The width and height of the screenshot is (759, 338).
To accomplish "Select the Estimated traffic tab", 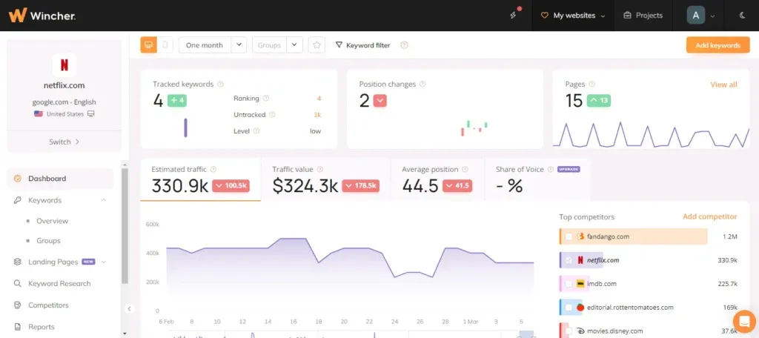I will pos(200,179).
